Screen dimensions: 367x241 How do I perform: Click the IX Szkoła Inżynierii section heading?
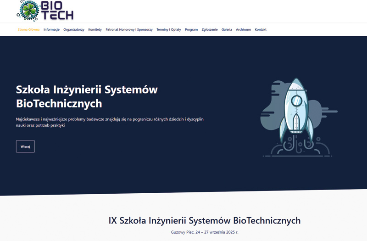tap(205, 220)
